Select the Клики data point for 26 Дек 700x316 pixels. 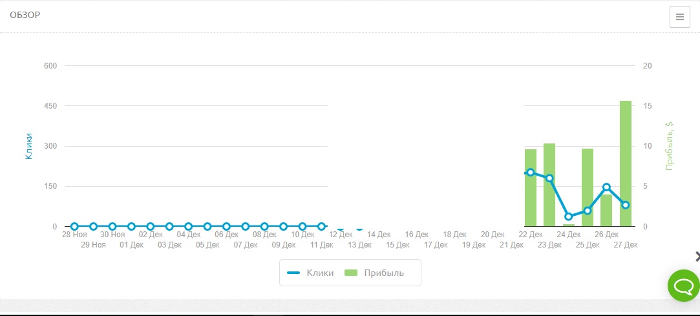pyautogui.click(x=606, y=187)
